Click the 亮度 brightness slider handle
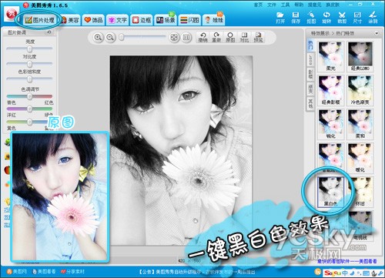 point(29,49)
